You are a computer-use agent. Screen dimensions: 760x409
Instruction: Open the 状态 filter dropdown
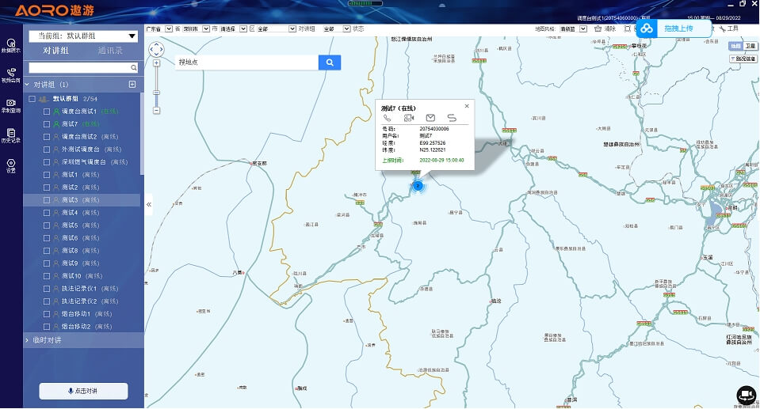[336, 29]
